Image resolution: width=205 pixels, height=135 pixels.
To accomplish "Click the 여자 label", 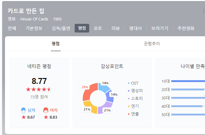I will 54,110.
